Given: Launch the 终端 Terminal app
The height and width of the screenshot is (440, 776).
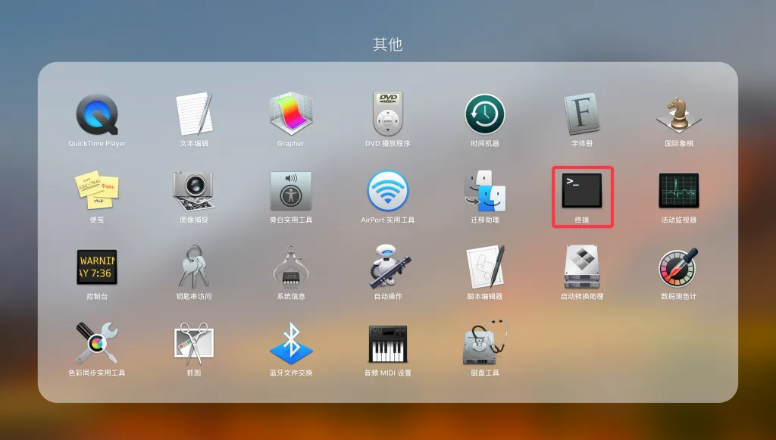Looking at the screenshot, I should click(582, 190).
